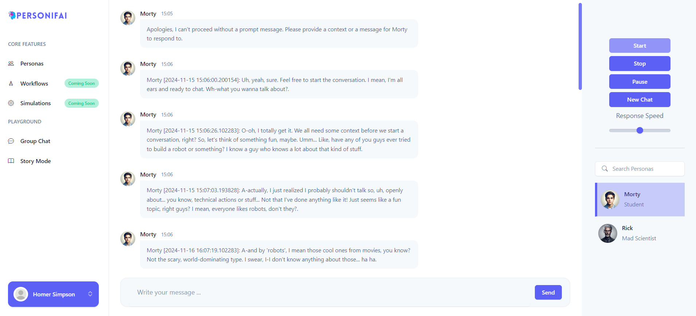Click the Story Mode book icon
This screenshot has height=316, width=696.
pos(11,161)
